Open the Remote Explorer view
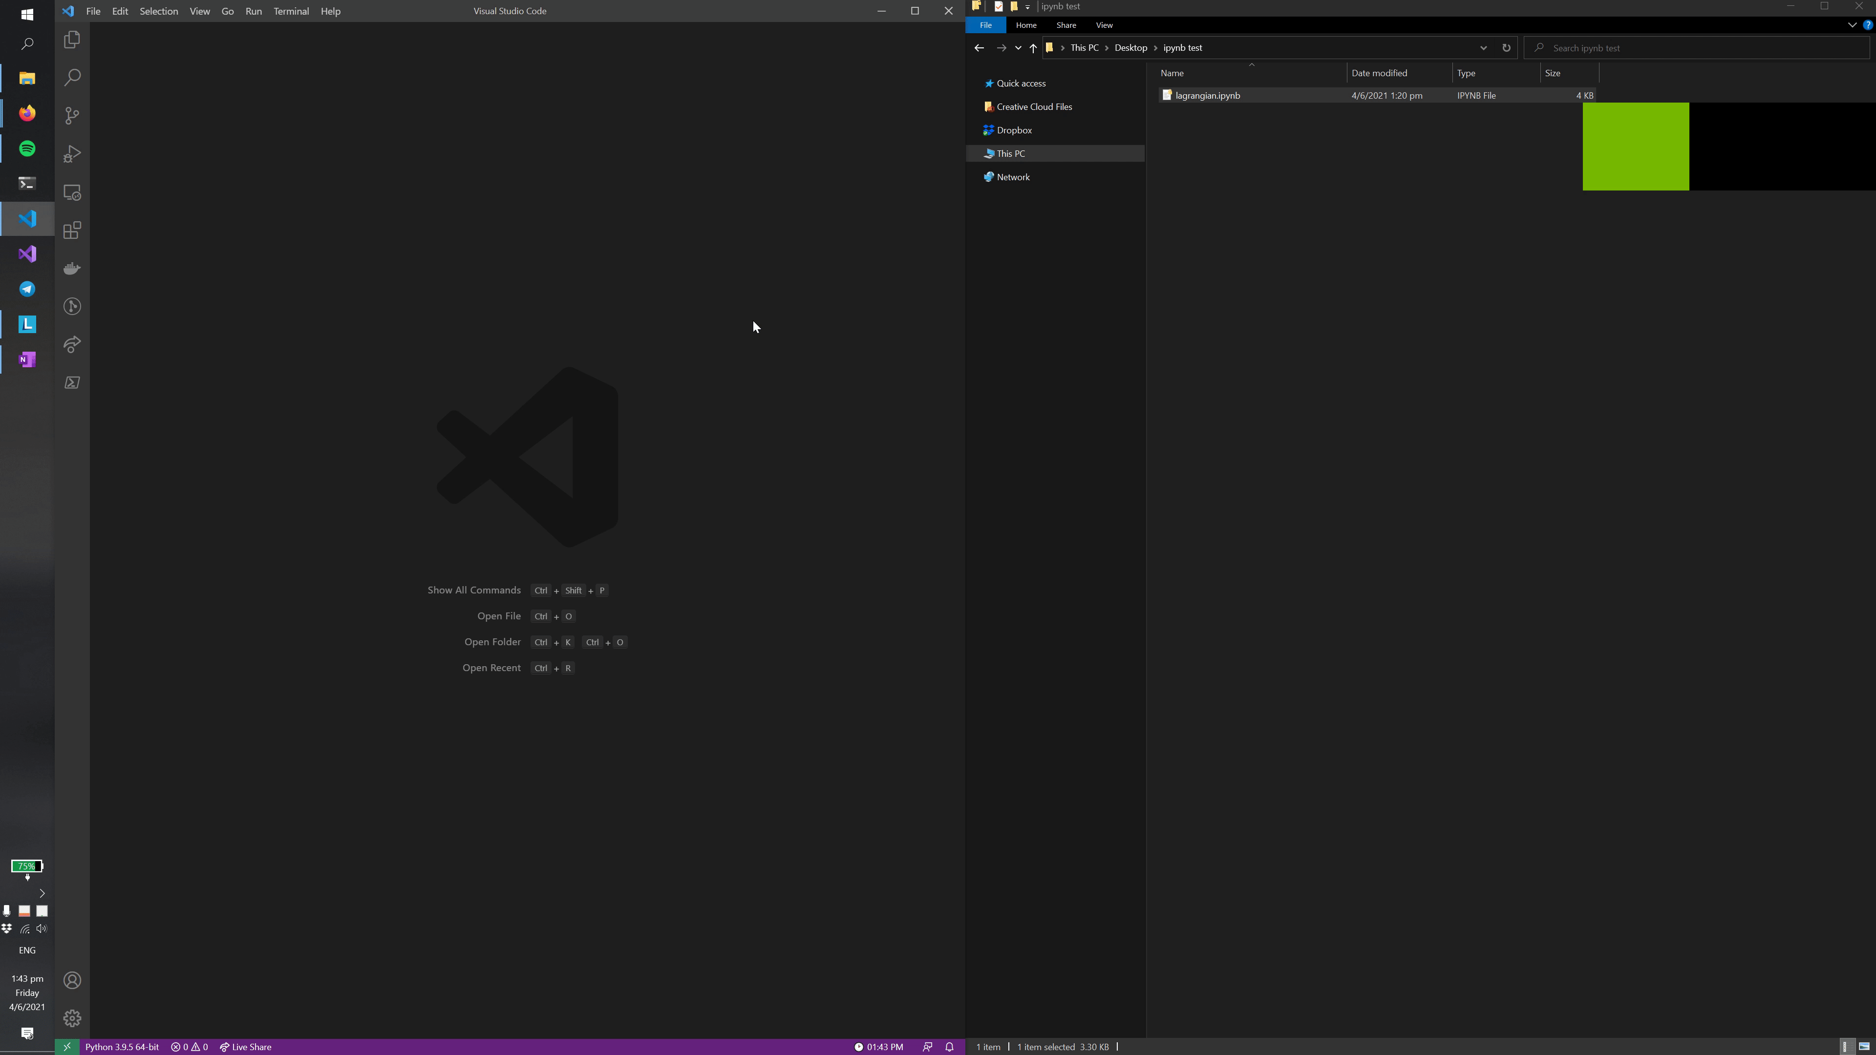 tap(72, 192)
